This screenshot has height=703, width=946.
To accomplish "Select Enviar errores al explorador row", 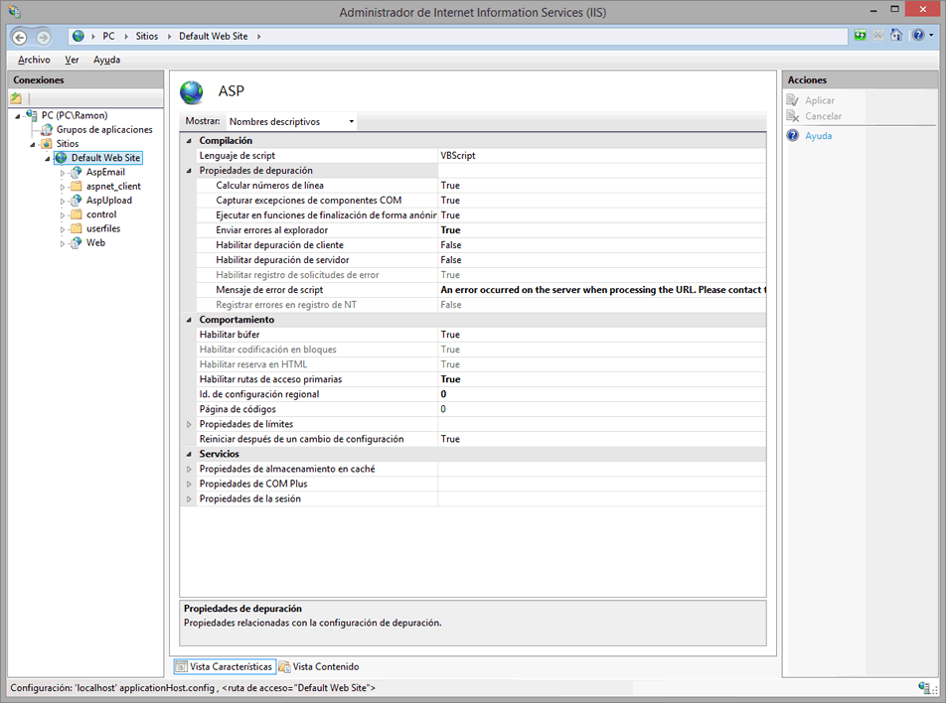I will pyautogui.click(x=481, y=230).
